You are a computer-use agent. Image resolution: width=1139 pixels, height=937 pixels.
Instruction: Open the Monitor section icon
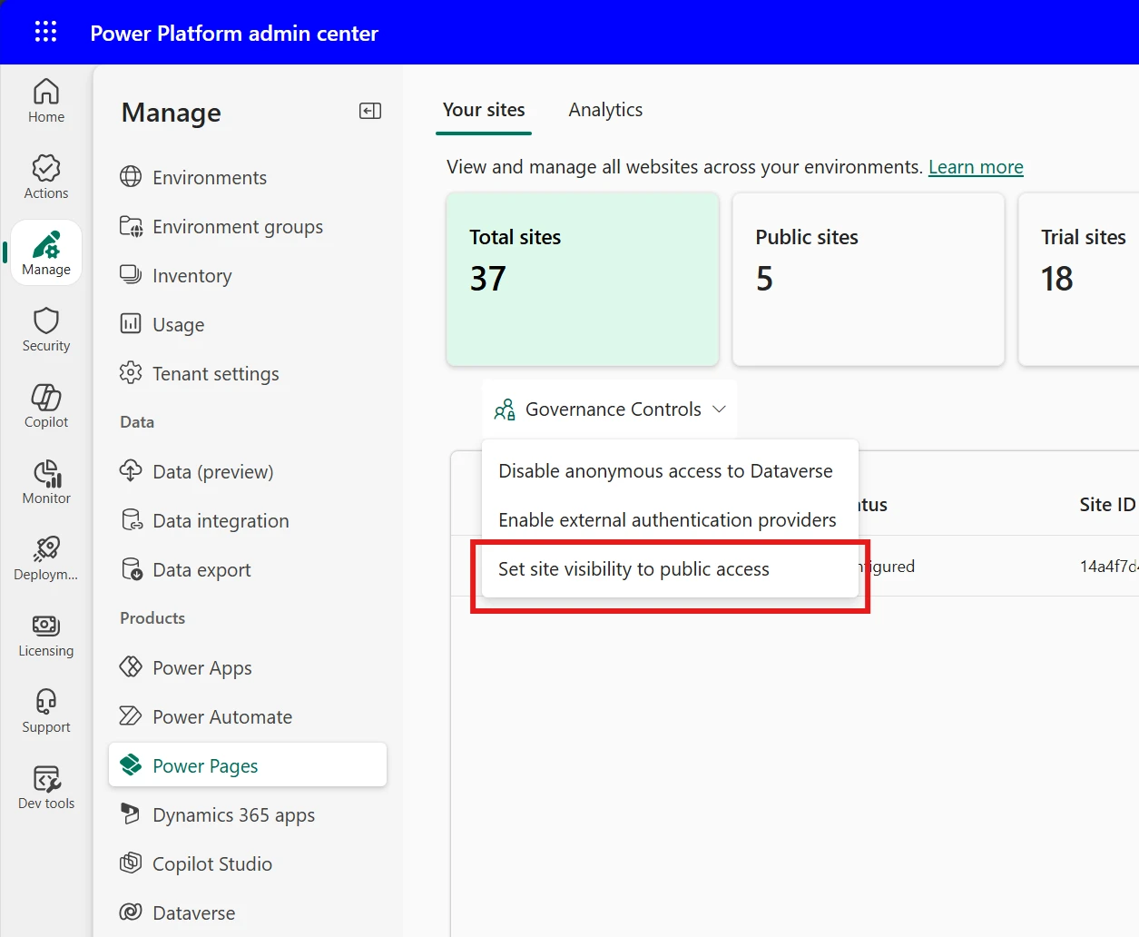coord(46,482)
